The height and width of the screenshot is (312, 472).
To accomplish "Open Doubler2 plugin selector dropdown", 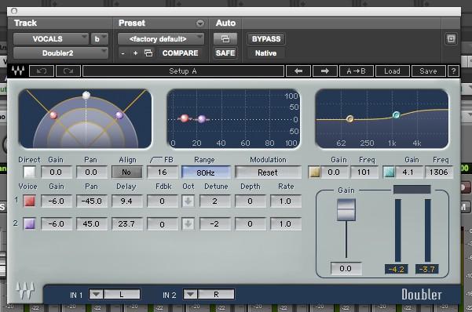I will coord(60,53).
